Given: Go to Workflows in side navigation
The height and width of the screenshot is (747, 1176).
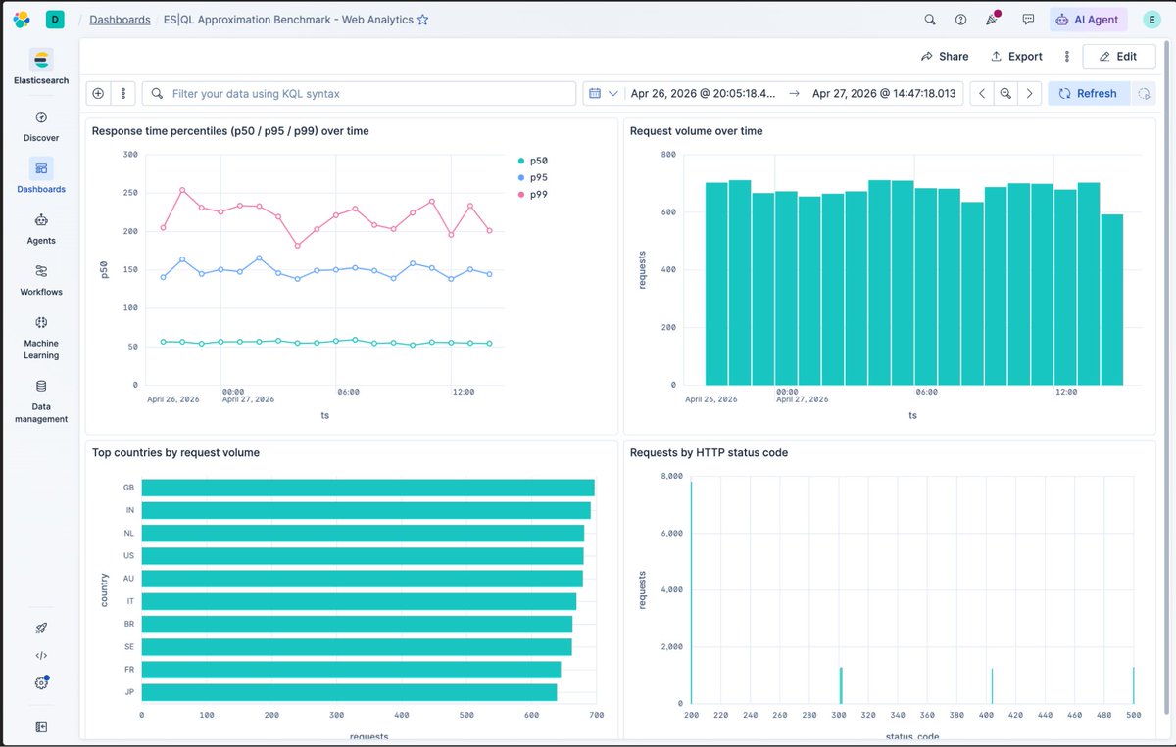Looking at the screenshot, I should click(x=41, y=279).
